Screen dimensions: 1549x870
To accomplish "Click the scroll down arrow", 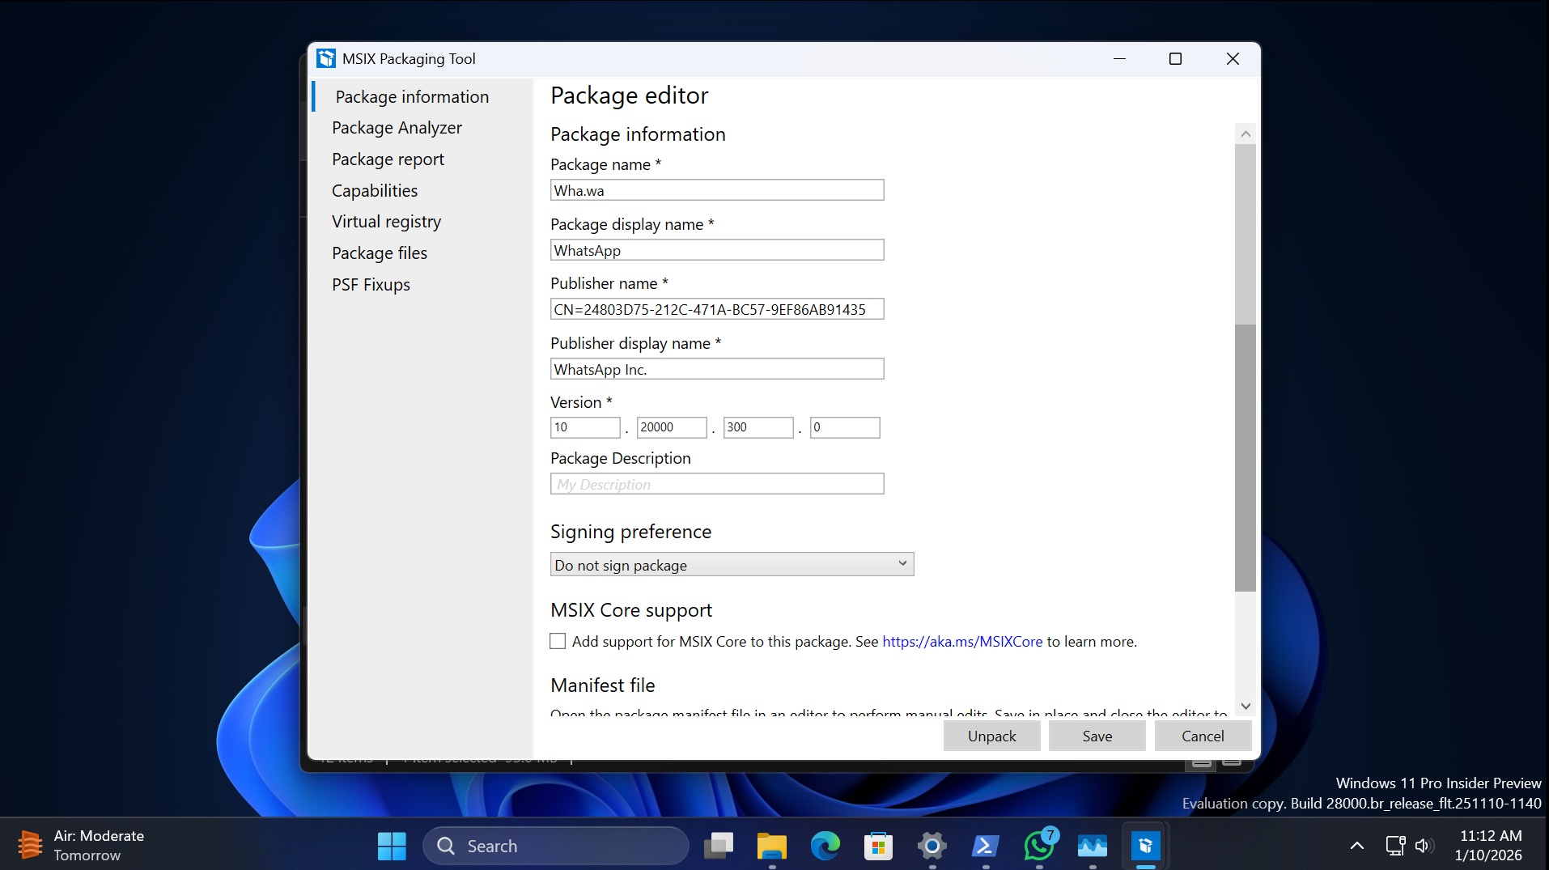I will pyautogui.click(x=1246, y=706).
